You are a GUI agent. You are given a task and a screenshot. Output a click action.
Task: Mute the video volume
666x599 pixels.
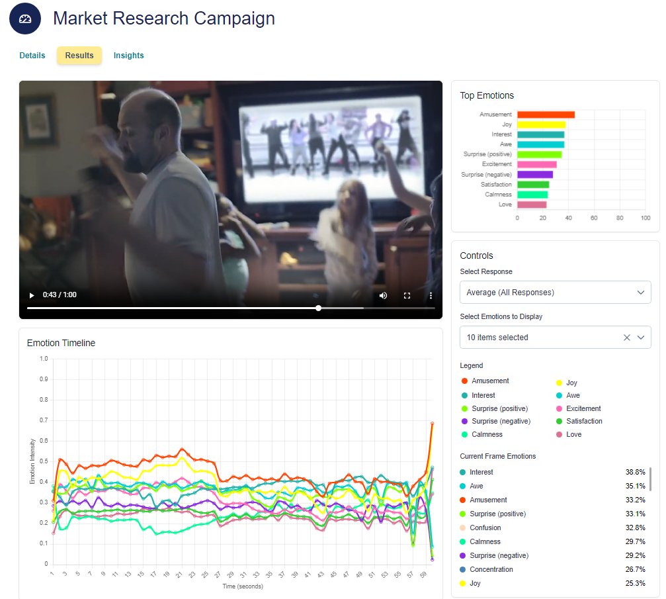[383, 295]
